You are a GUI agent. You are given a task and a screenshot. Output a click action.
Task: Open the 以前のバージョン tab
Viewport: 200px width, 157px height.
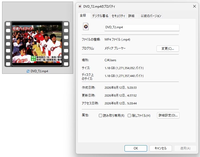pyautogui.click(x=151, y=16)
